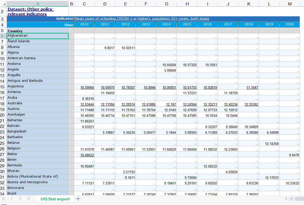Click Argentina's 2010 value 10.59964

(x=87, y=87)
